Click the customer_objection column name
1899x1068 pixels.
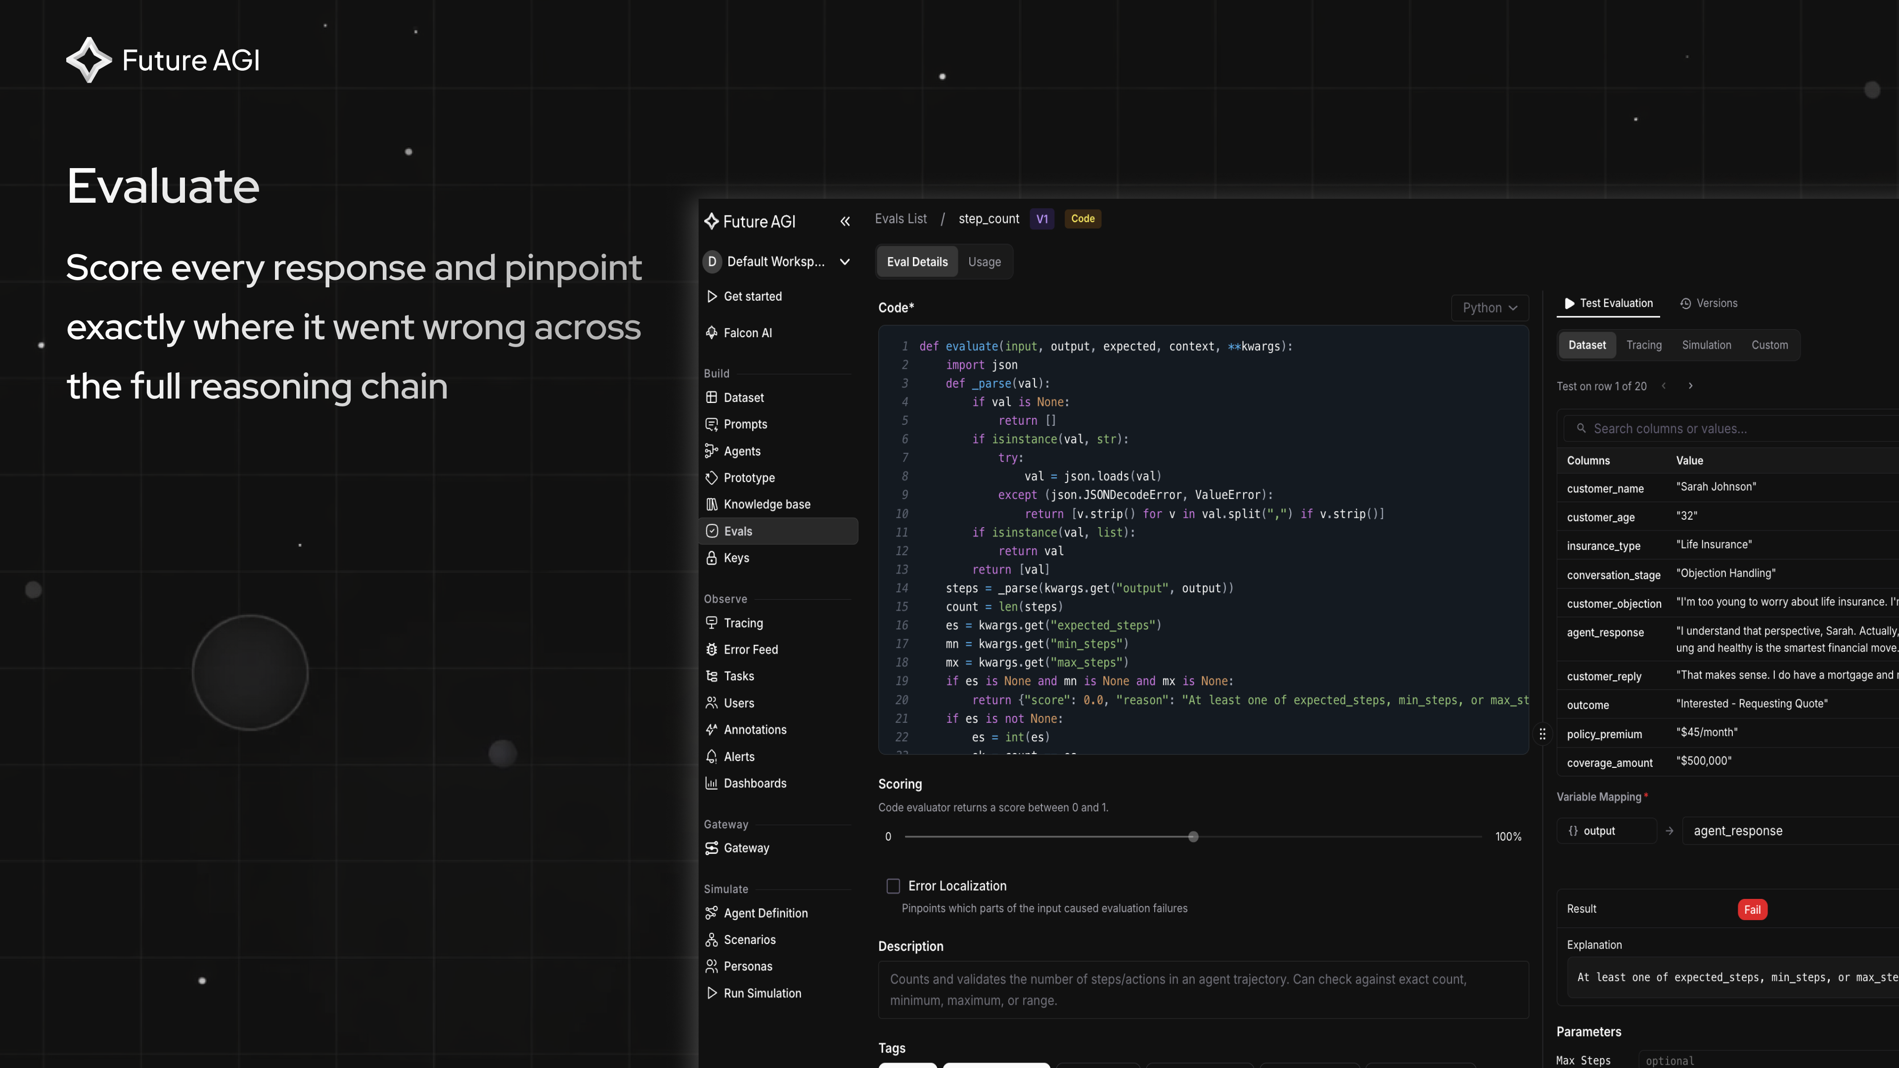tap(1614, 604)
